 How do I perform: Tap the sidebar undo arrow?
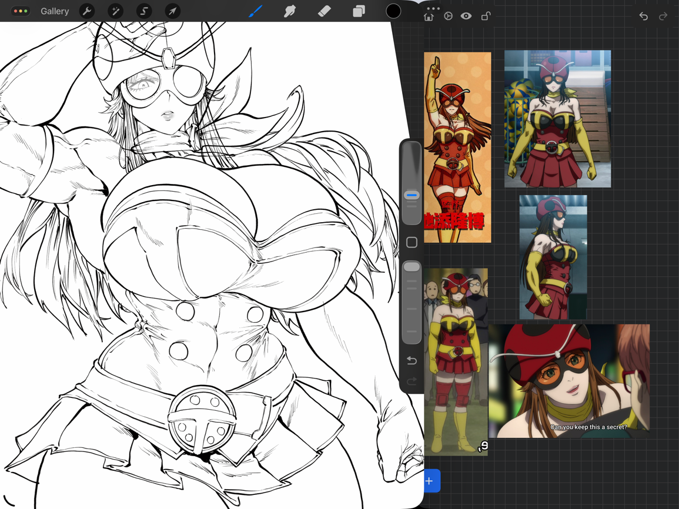[412, 360]
